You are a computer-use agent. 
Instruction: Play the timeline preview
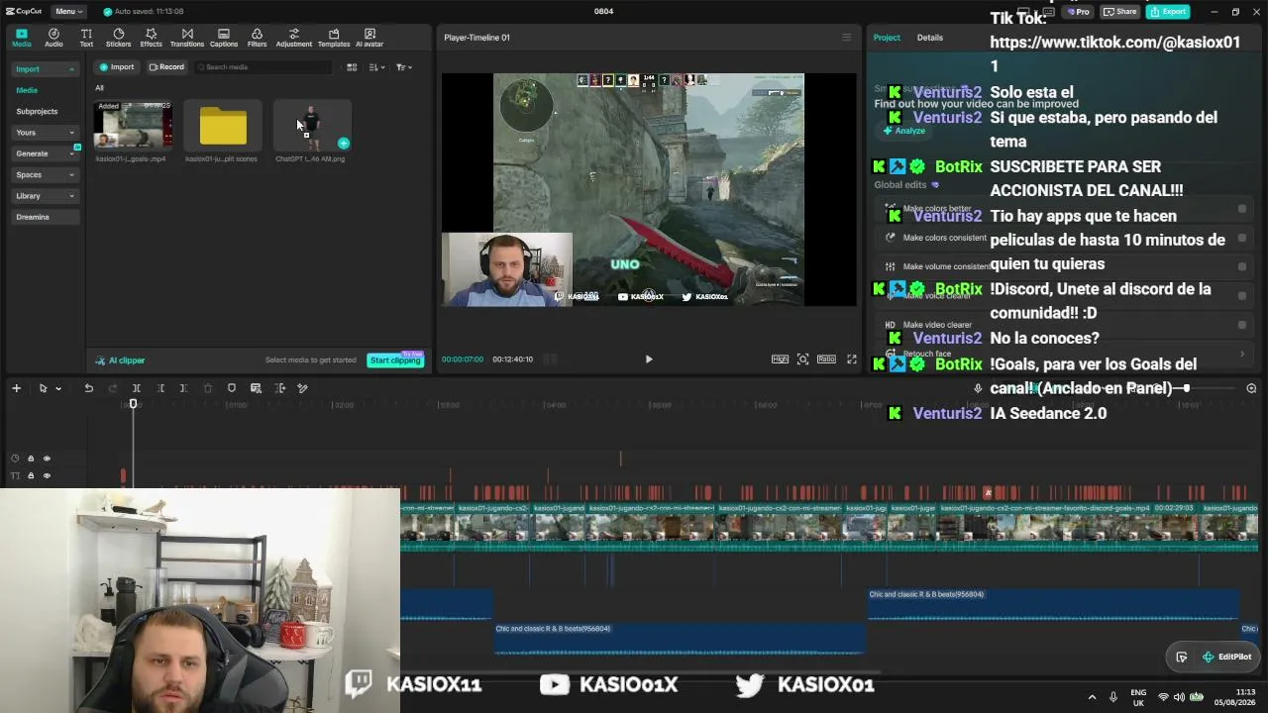coord(649,359)
